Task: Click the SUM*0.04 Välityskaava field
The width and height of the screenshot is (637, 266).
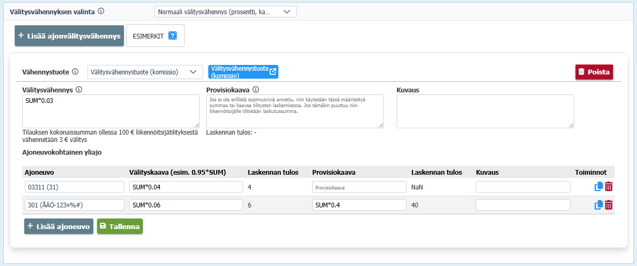Action: coord(186,187)
